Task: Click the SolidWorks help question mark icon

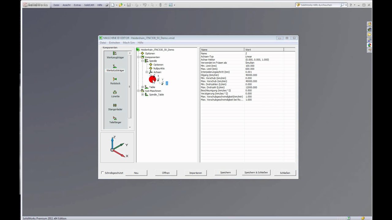Action: [351, 5]
